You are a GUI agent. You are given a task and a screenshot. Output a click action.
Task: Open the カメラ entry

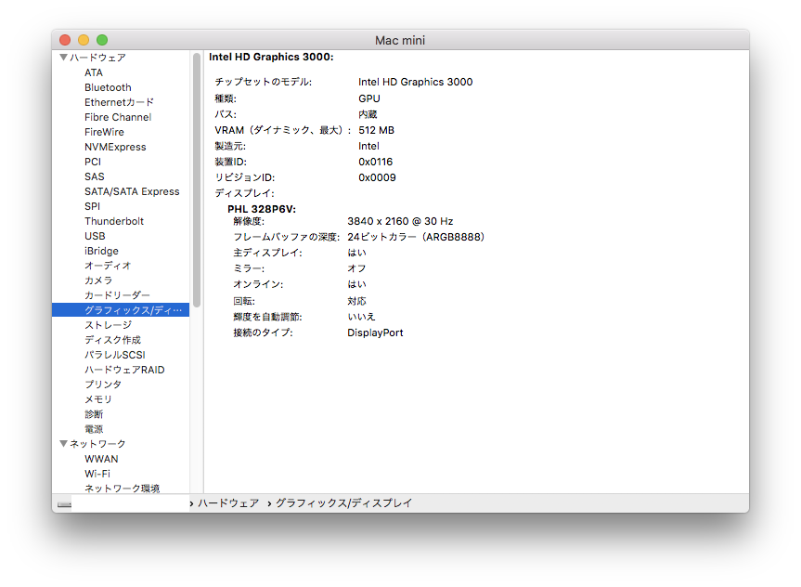click(98, 280)
